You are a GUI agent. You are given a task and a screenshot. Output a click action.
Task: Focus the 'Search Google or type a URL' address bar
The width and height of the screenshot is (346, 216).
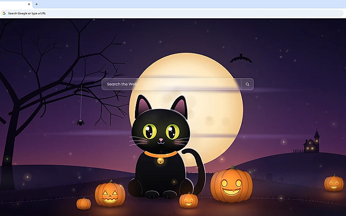tap(172, 13)
